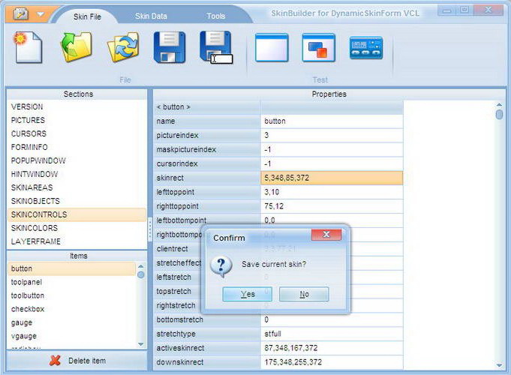511x375 pixels.
Task: Save the skin with the floppy disk icon
Action: pyautogui.click(x=170, y=47)
